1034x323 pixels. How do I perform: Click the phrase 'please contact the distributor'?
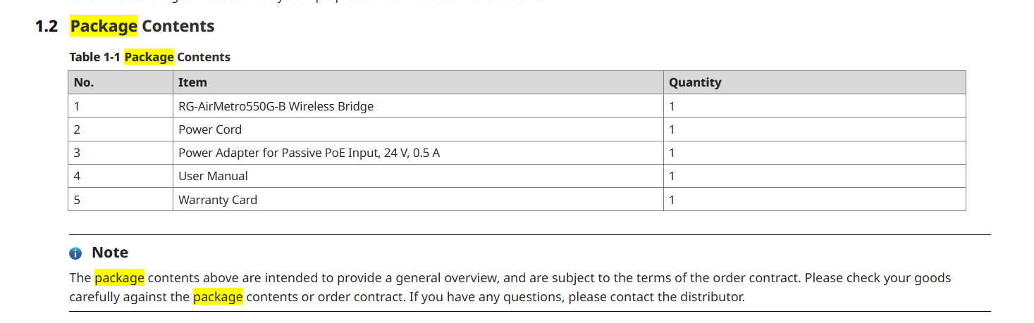pyautogui.click(x=656, y=297)
